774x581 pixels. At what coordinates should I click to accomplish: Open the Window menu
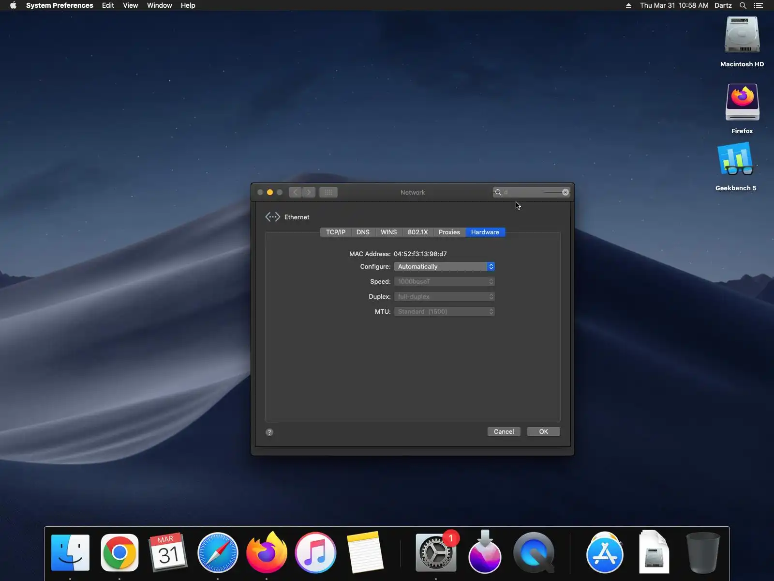click(x=160, y=5)
